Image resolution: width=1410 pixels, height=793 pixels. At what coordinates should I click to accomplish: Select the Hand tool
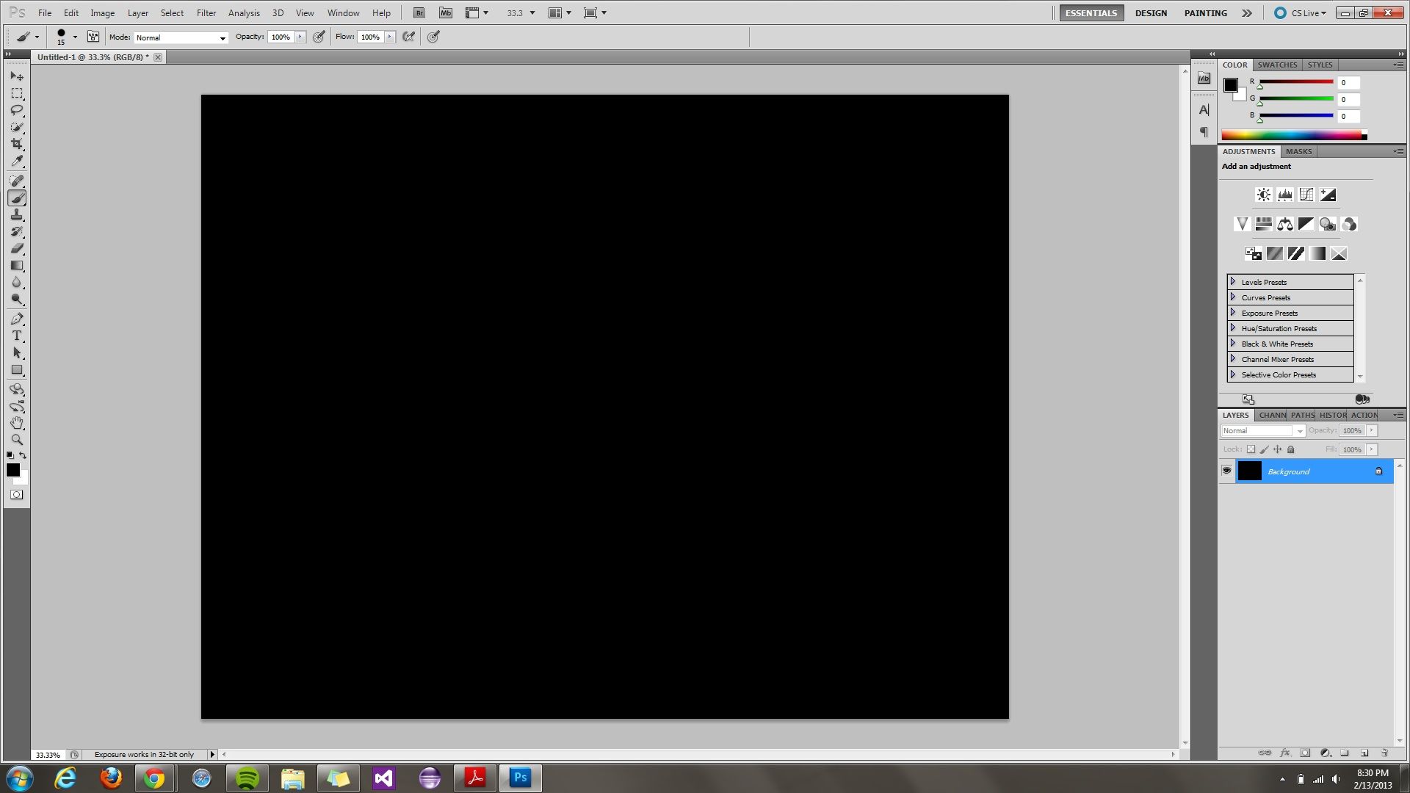click(x=17, y=423)
